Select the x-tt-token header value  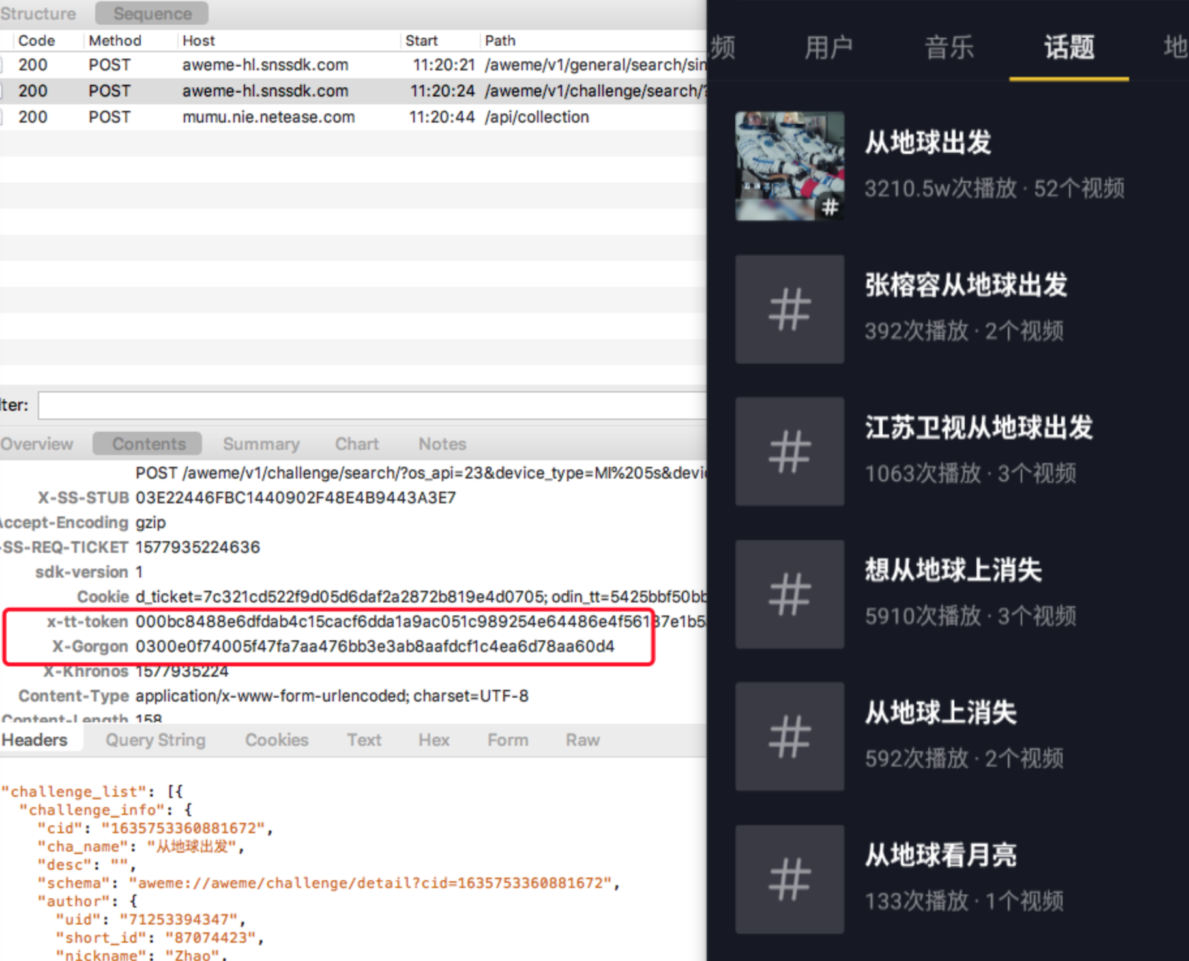pyautogui.click(x=420, y=622)
